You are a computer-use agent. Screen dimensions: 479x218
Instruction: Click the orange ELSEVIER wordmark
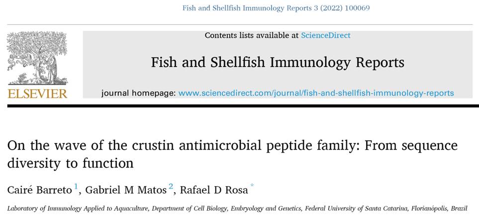tap(38, 94)
